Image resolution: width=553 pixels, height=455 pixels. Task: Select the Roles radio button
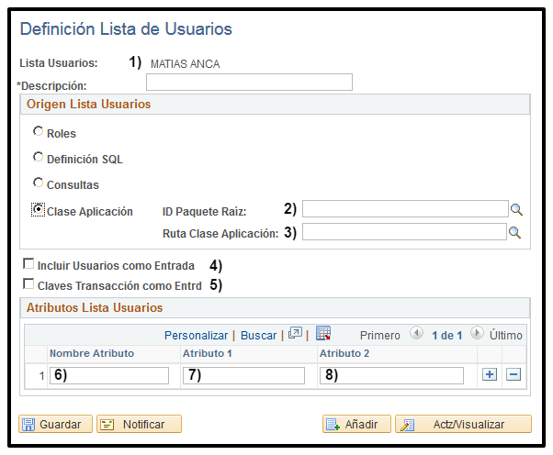(38, 132)
